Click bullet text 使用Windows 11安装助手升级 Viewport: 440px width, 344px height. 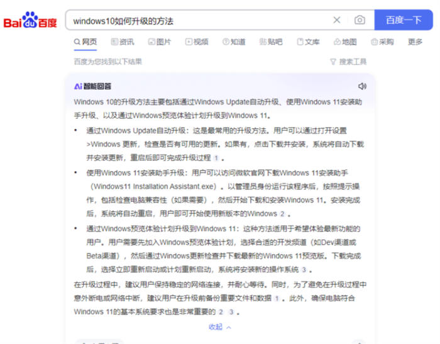[135, 173]
